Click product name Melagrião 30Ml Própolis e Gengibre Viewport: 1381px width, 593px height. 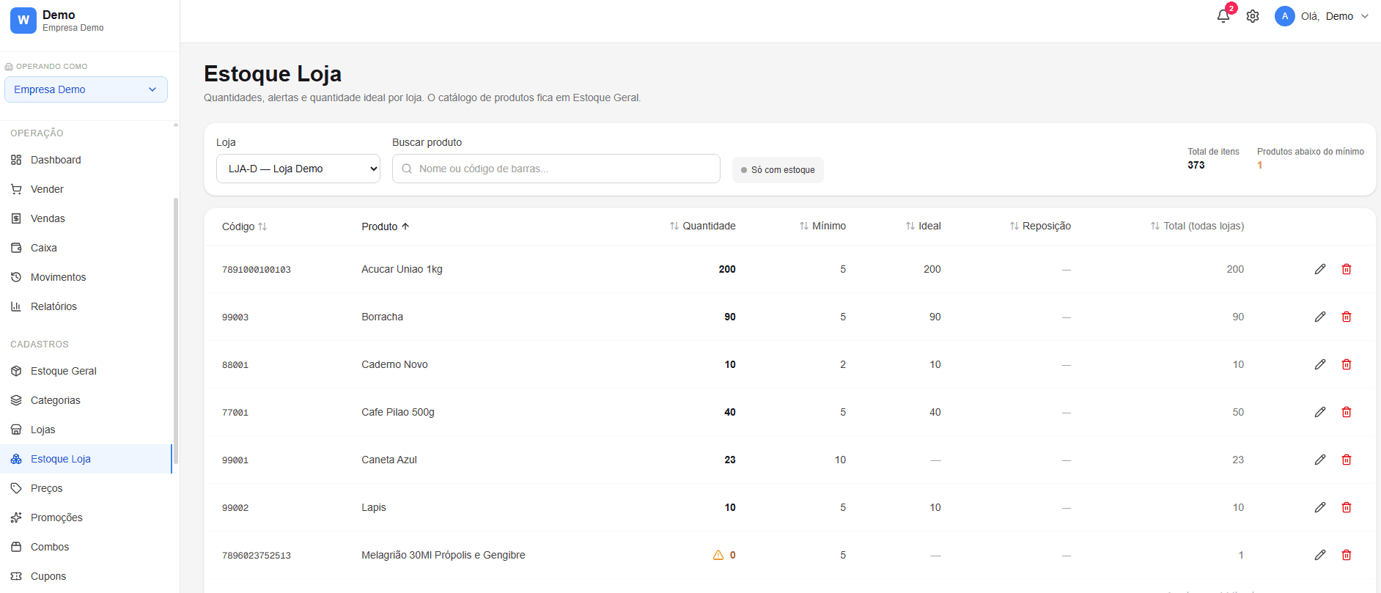coord(443,555)
